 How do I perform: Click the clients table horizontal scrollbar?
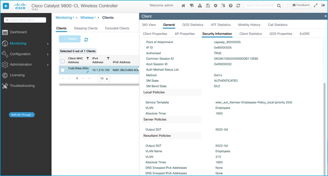(x=99, y=85)
